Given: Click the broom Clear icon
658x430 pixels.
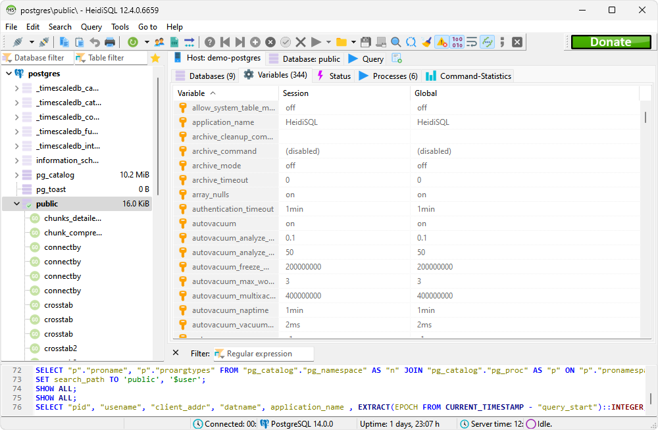Looking at the screenshot, I should pos(426,42).
